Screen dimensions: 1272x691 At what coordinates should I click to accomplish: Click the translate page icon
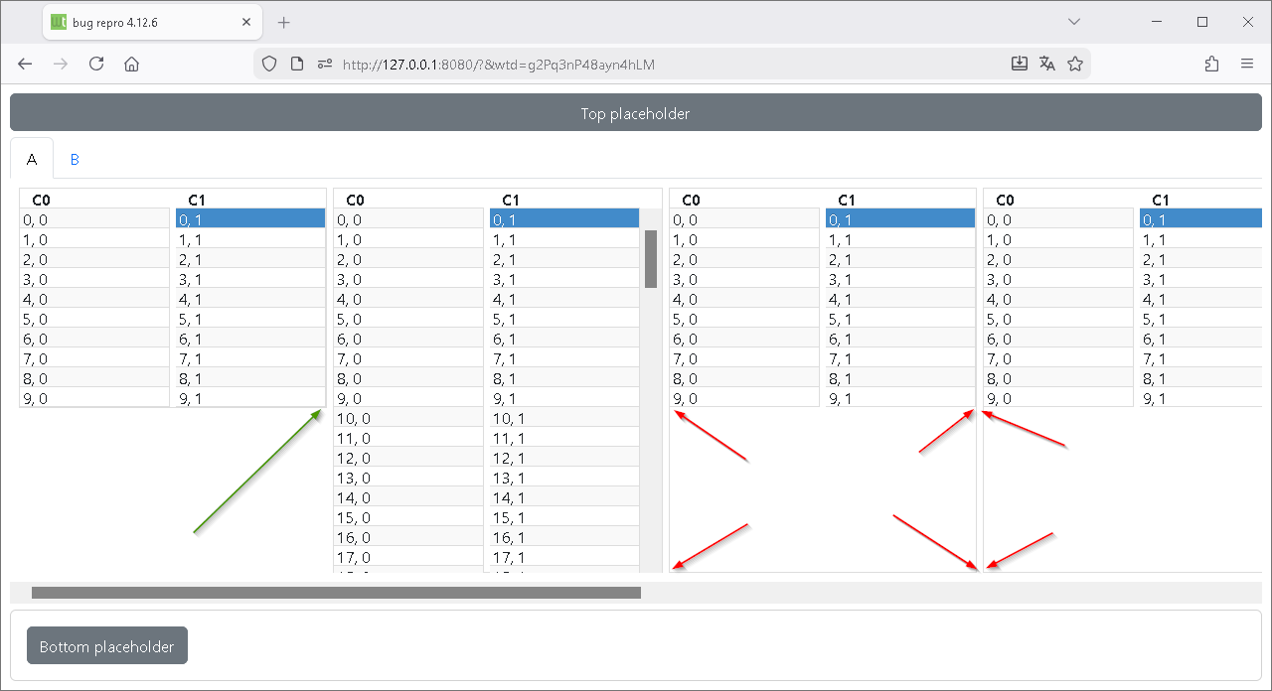(x=1046, y=64)
